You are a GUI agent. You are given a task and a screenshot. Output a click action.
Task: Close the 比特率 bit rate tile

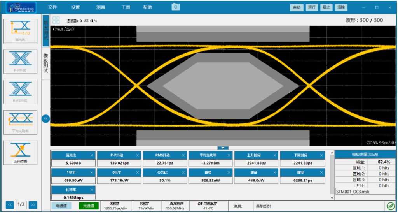pos(92,190)
